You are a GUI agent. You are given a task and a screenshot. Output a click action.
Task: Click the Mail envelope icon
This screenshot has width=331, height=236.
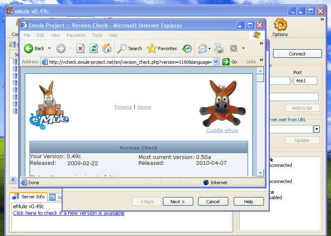(202, 48)
